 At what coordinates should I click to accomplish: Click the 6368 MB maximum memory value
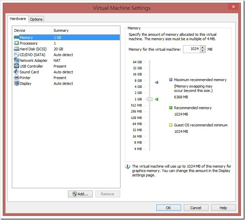pyautogui.click(x=181, y=97)
